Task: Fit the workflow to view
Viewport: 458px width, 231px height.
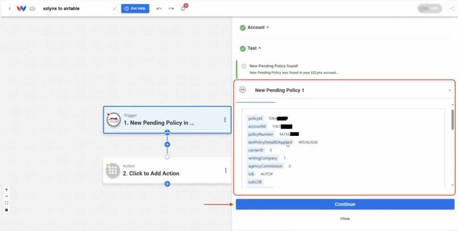Action: click(x=6, y=203)
